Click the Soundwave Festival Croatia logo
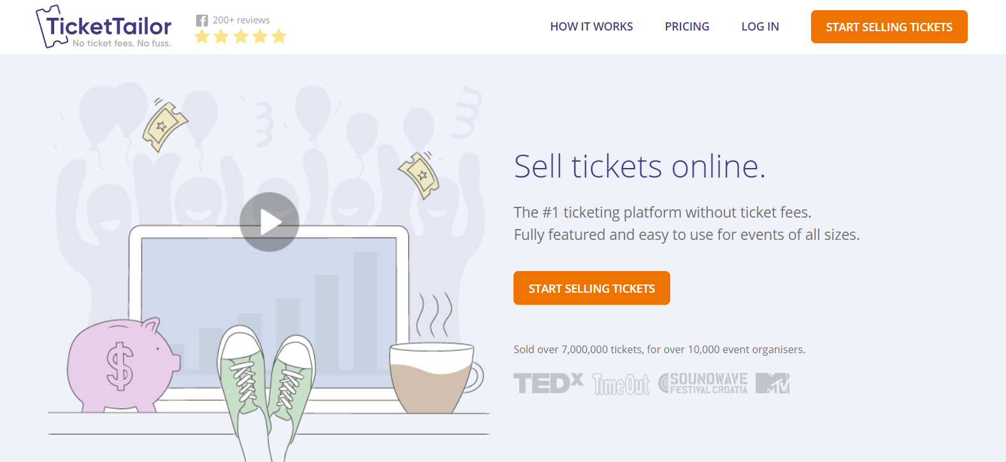 pos(703,382)
